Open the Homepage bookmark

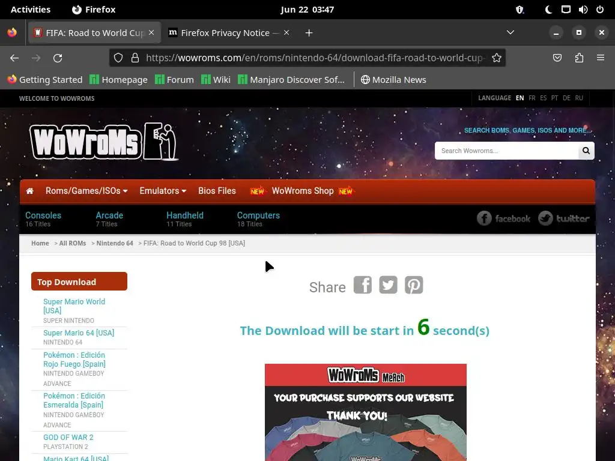118,80
